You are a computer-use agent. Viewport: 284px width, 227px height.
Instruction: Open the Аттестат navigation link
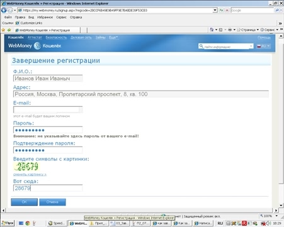point(35,37)
